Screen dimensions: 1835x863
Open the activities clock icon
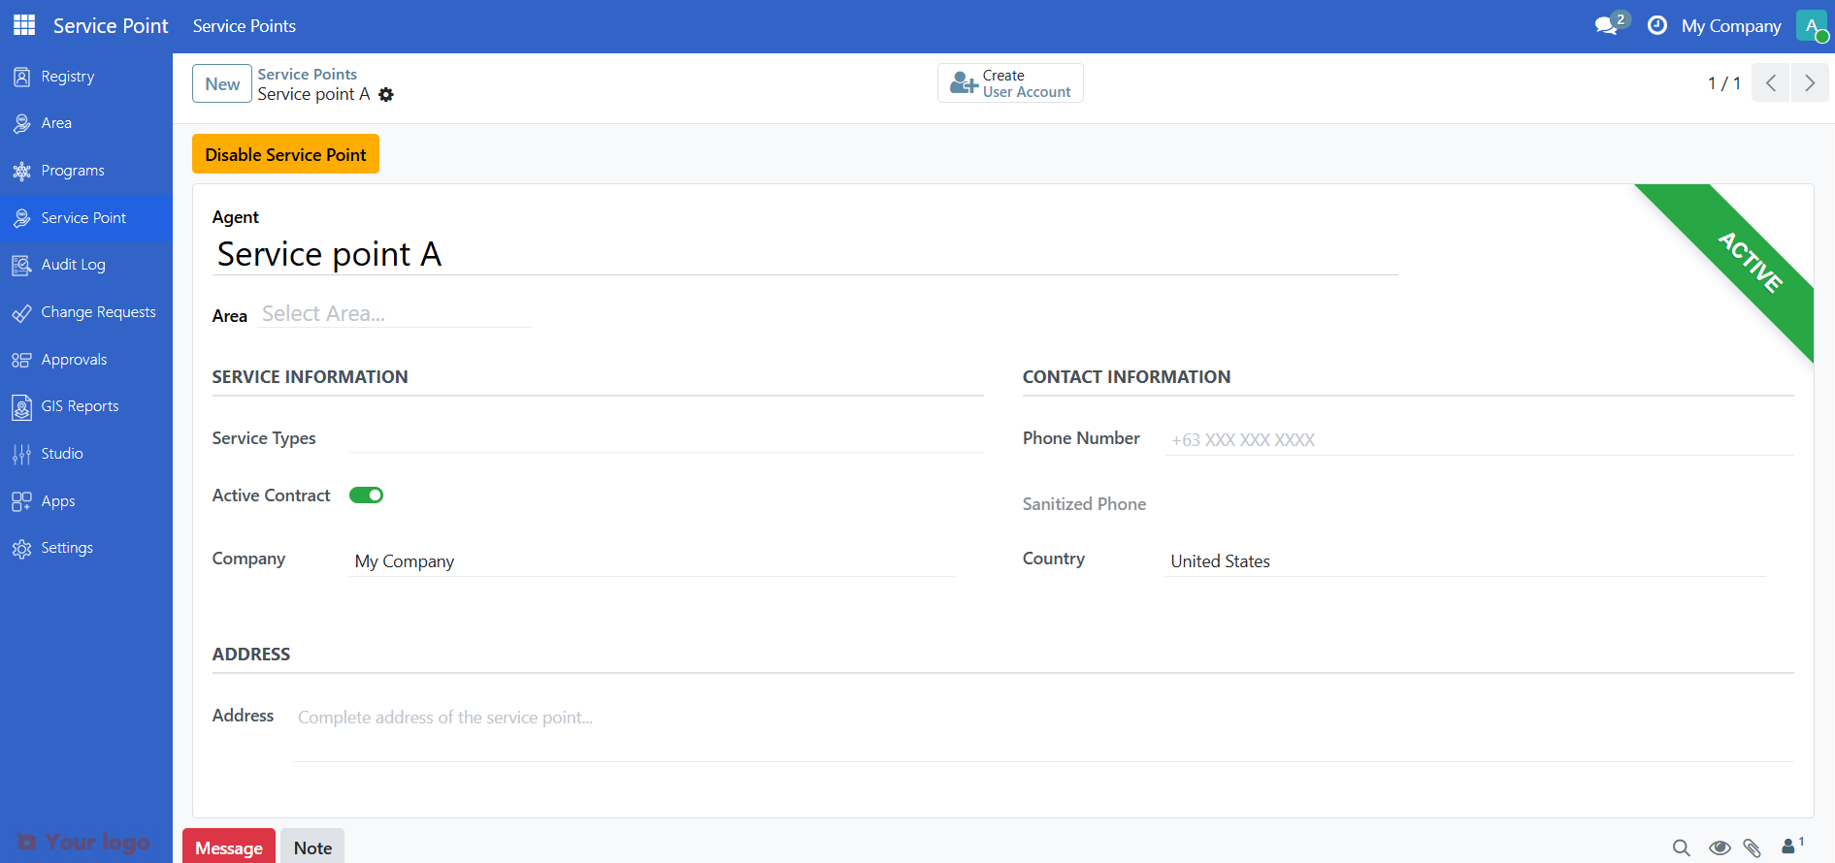point(1657,26)
